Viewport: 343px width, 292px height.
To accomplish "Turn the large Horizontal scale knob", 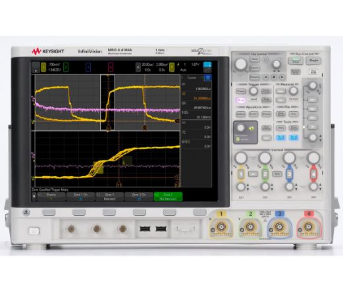I will [x=241, y=64].
